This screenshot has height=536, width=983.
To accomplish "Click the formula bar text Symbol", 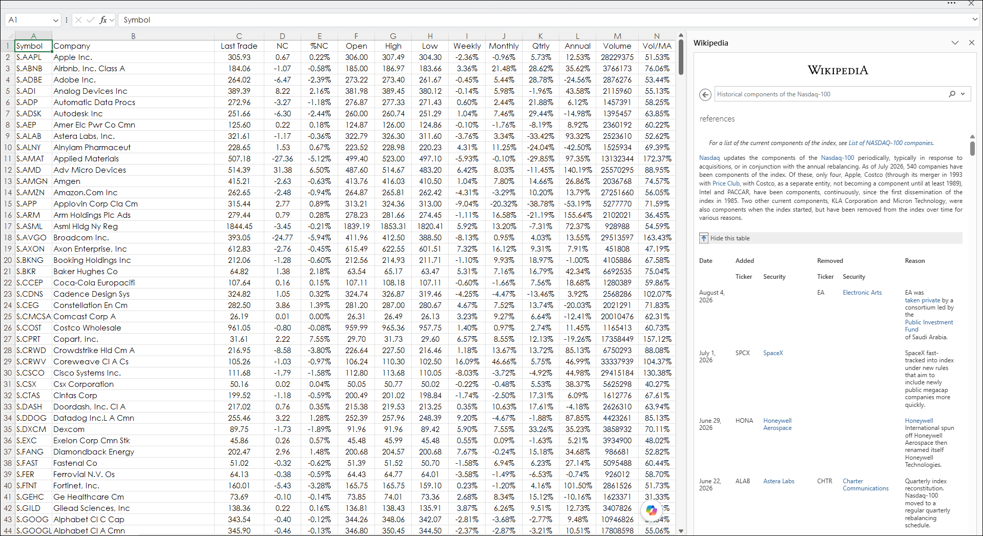I will coord(137,20).
